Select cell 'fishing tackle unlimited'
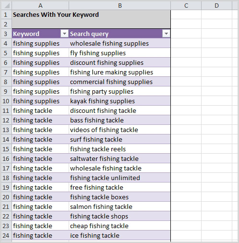Image resolution: width=239 pixels, height=243 pixels. [119, 178]
